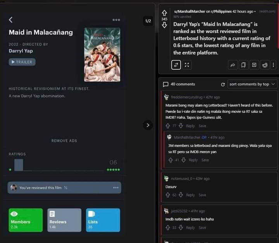The image size is (279, 243).
Task: Upvote the Reddit post
Action: pos(164,13)
